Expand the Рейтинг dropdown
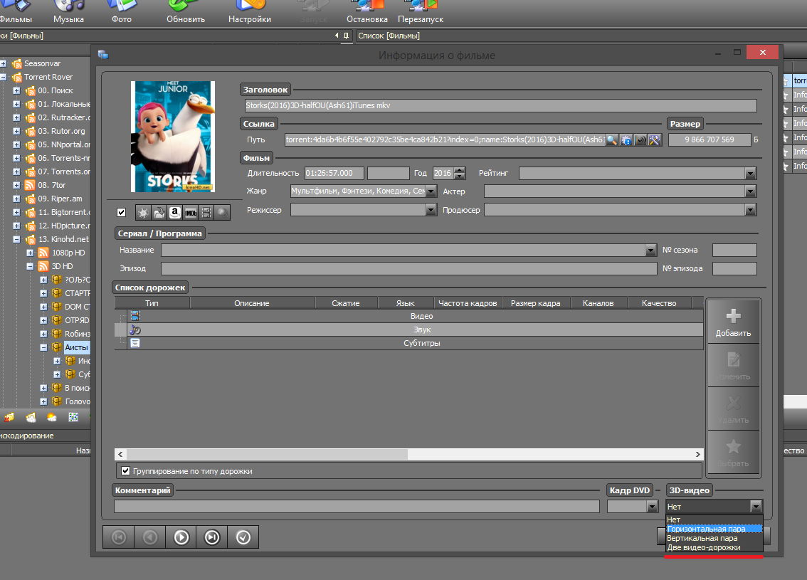The image size is (807, 580). [750, 174]
